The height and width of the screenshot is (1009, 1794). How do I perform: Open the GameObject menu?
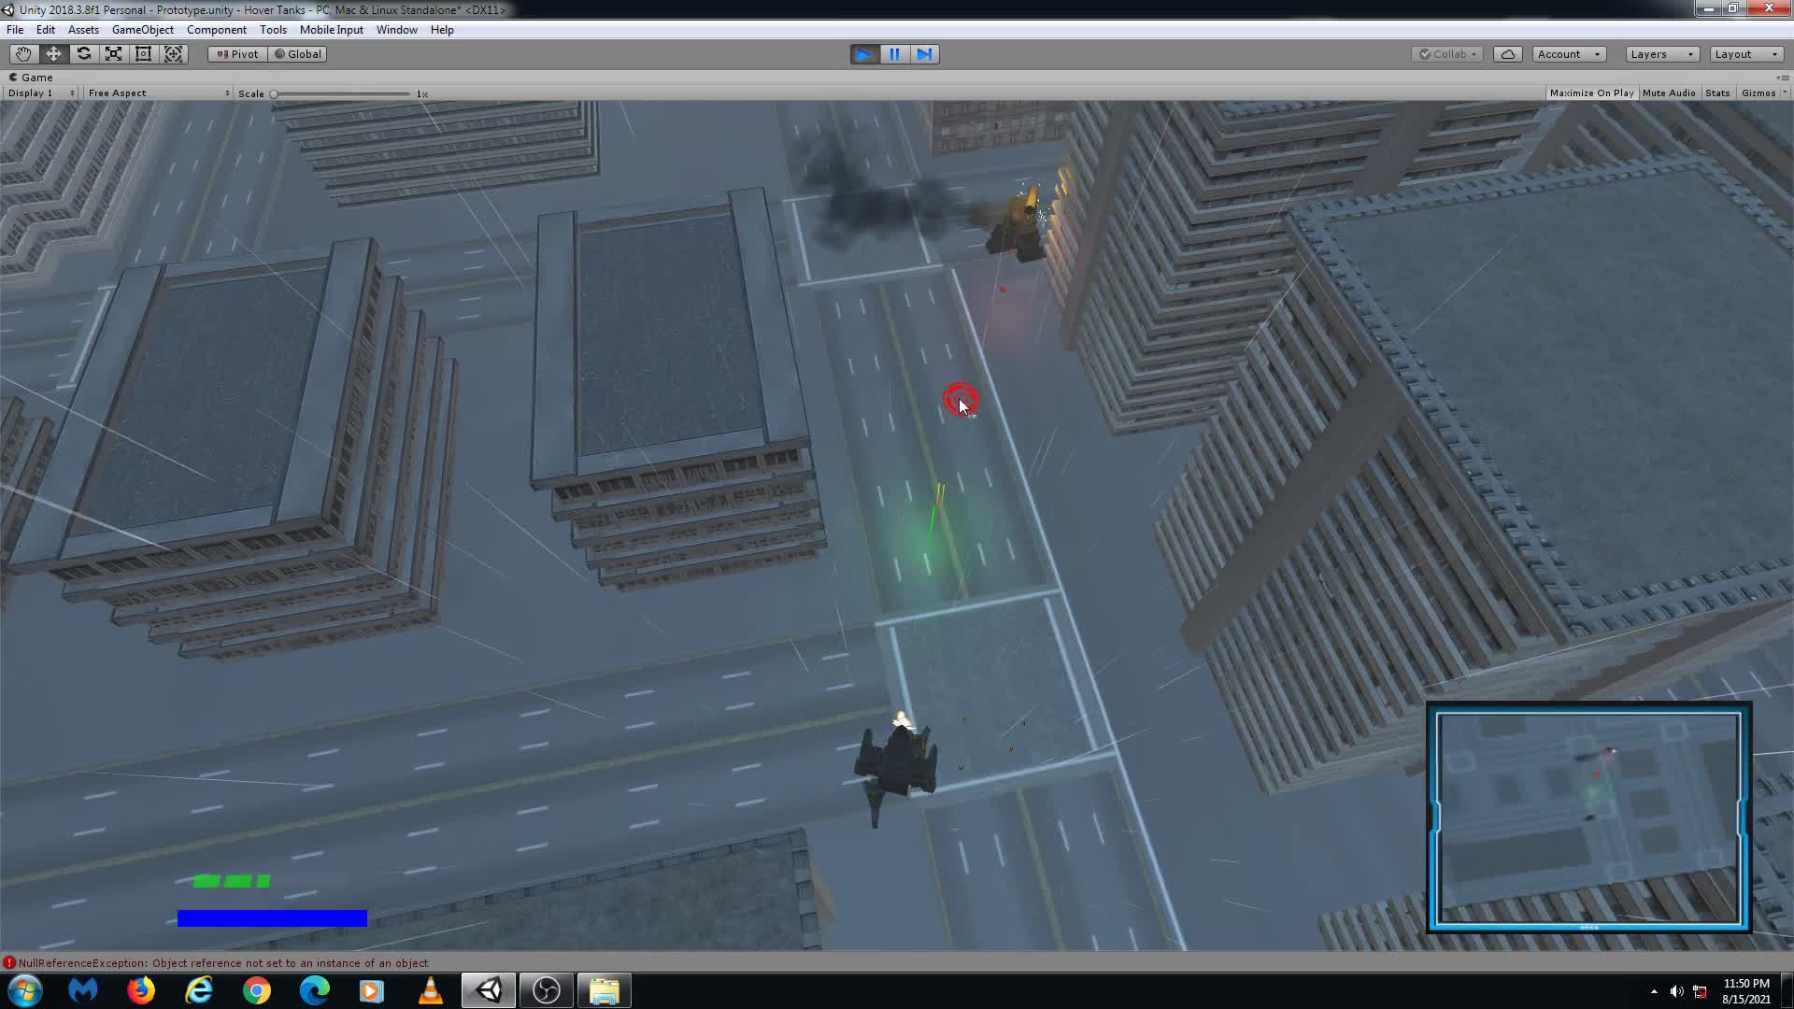(x=143, y=30)
